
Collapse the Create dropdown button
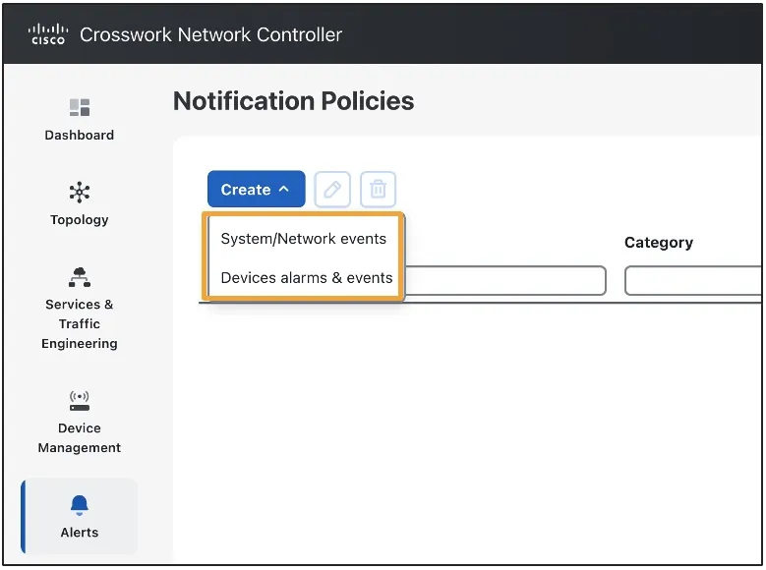pyautogui.click(x=256, y=189)
